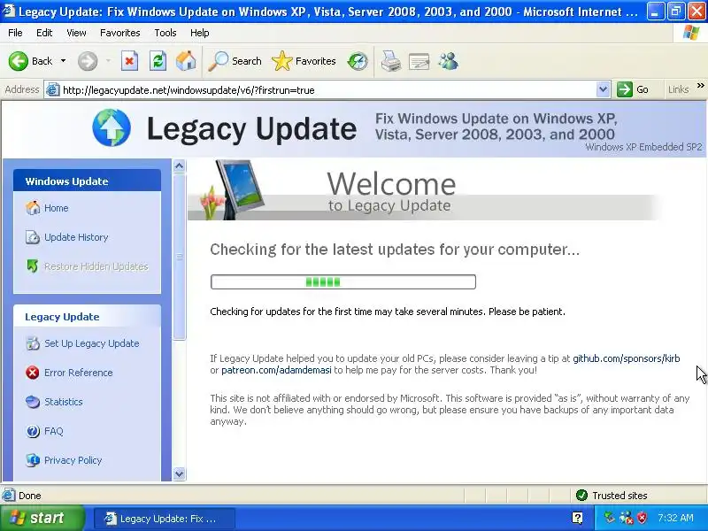Click the Go button
Image resolution: width=708 pixels, height=531 pixels.
(633, 89)
